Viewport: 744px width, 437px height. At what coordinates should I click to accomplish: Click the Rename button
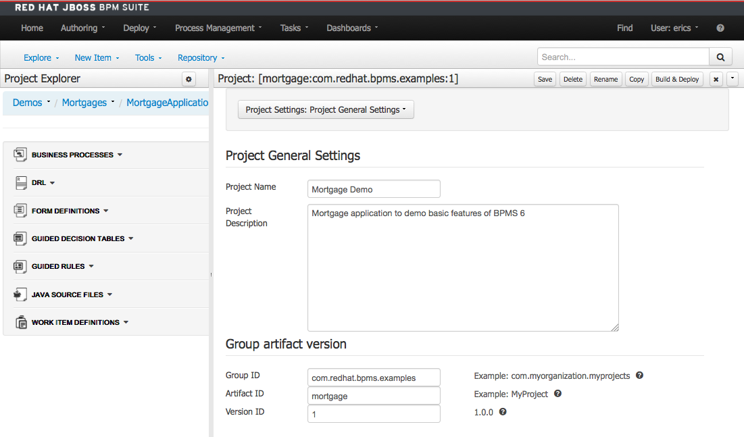(605, 79)
